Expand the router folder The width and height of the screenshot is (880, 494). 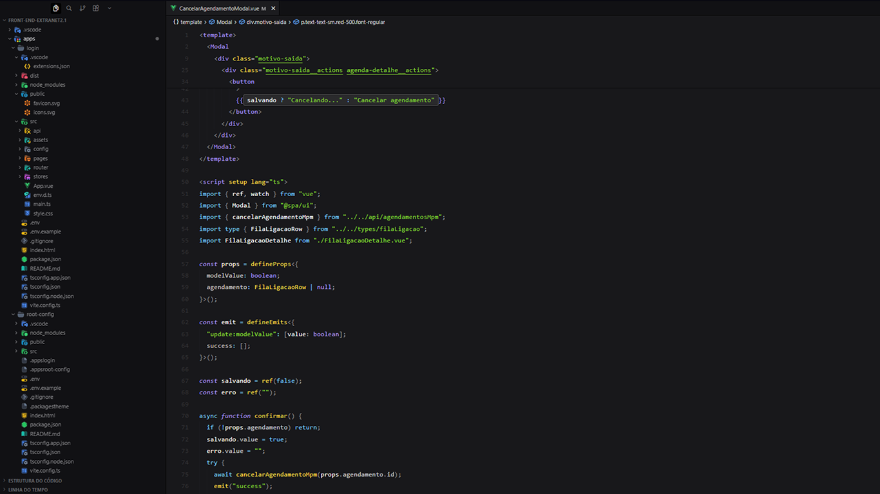point(41,167)
